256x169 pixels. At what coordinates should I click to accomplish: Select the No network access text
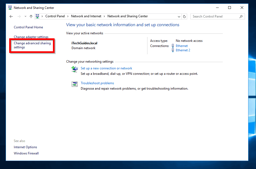pos(189,41)
